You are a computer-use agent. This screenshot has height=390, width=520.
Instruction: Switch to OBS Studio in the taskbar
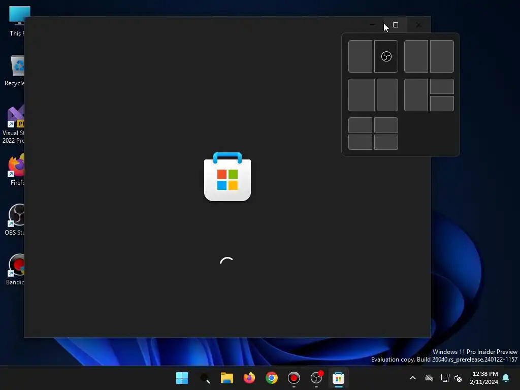click(316, 378)
